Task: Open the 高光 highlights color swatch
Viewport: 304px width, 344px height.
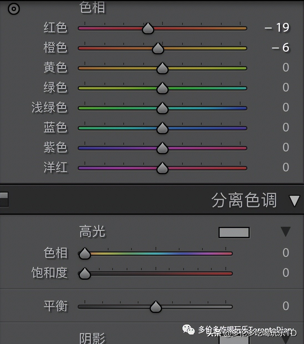Action: click(x=234, y=233)
